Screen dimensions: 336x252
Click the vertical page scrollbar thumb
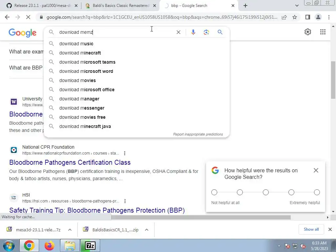(x=333, y=79)
